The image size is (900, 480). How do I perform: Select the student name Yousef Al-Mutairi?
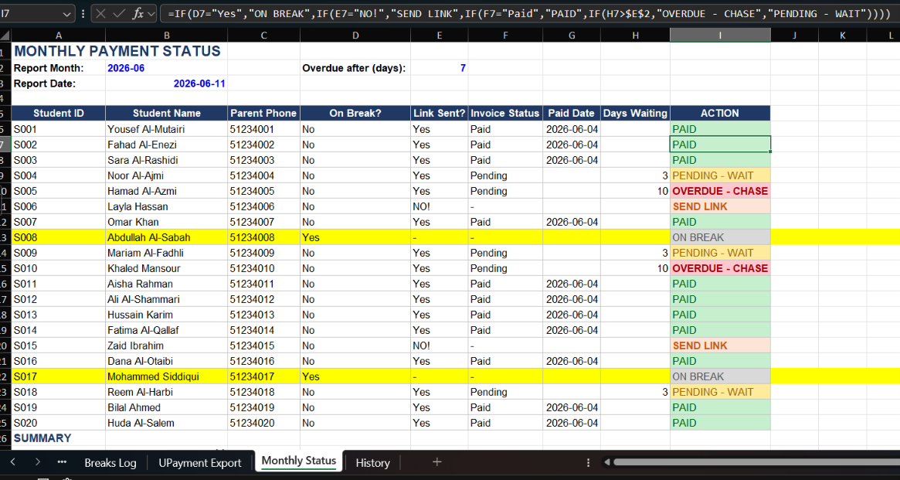click(166, 129)
